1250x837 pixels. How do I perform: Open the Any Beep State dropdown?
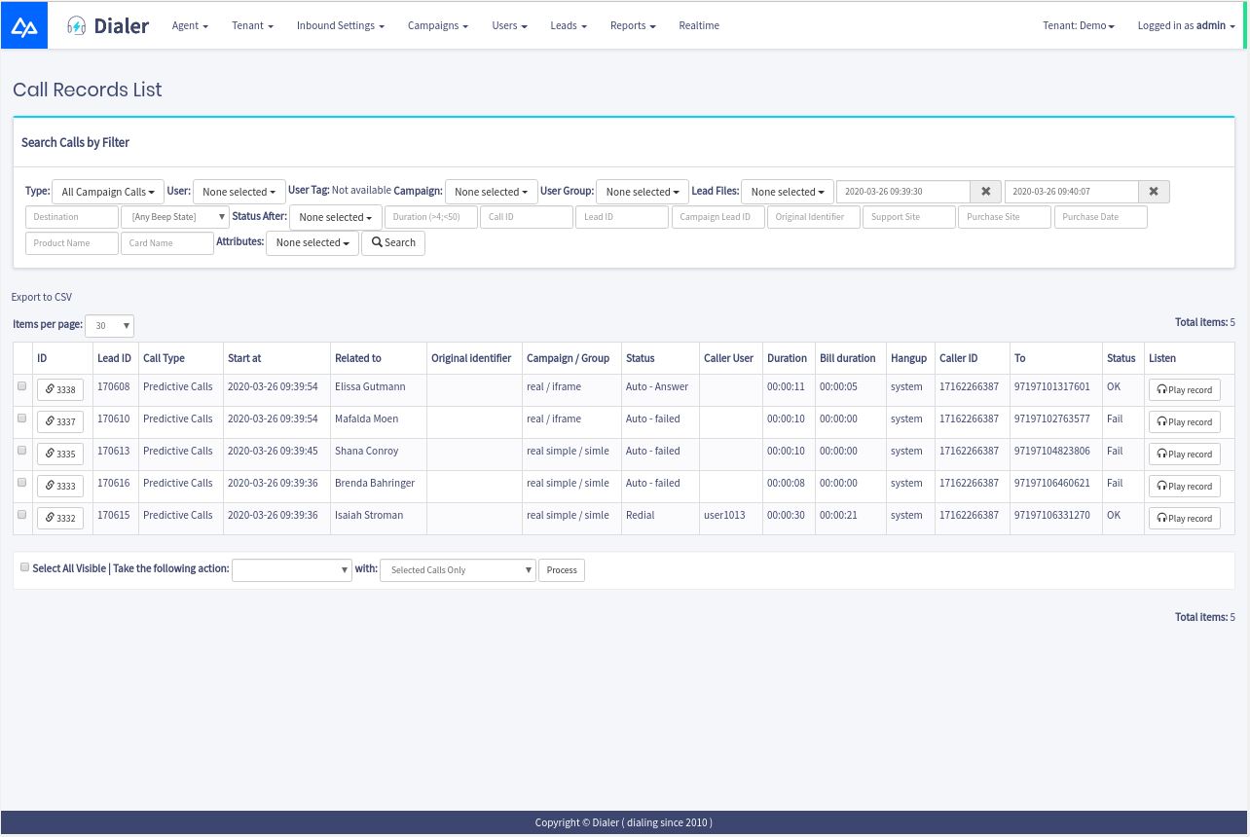click(x=175, y=217)
